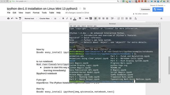Open the font size 11 dropdown
The height and width of the screenshot is (95, 170).
click(x=57, y=18)
